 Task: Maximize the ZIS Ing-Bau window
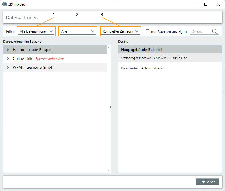(x=206, y=4)
